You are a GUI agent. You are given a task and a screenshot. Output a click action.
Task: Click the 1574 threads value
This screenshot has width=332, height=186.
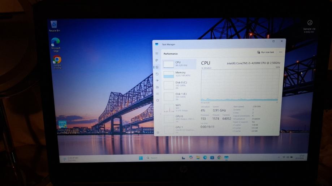tap(216, 119)
